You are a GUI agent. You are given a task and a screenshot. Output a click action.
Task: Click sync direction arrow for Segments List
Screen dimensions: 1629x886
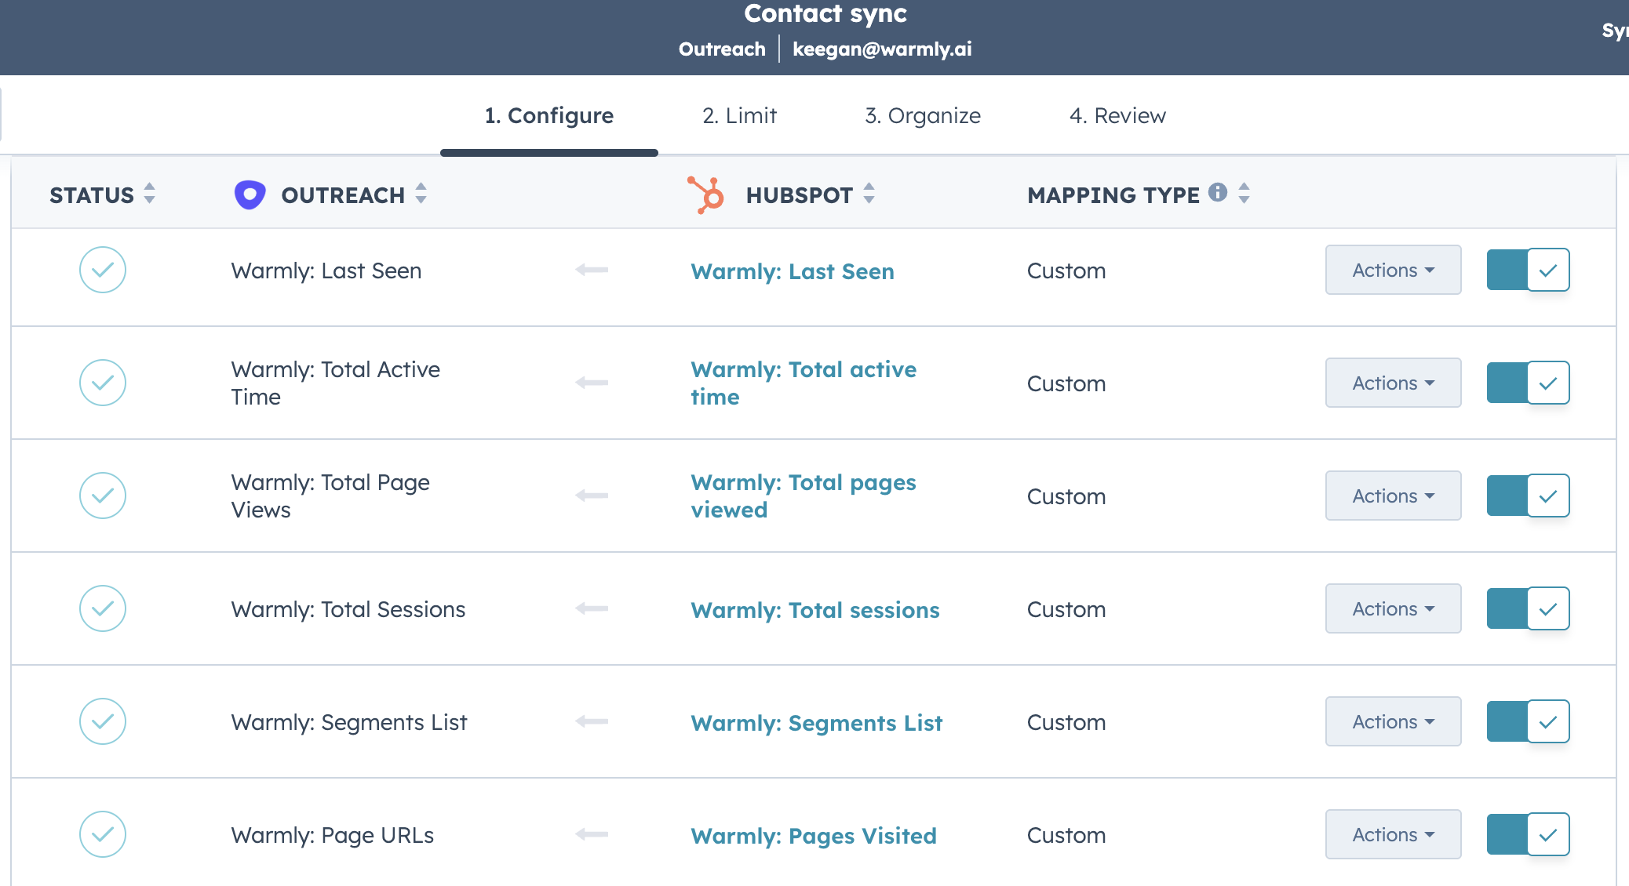pyautogui.click(x=592, y=721)
